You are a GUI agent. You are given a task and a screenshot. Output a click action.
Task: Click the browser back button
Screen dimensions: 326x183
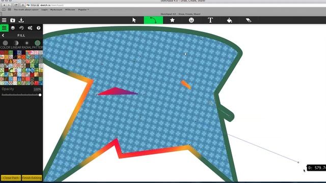(x=4, y=5)
